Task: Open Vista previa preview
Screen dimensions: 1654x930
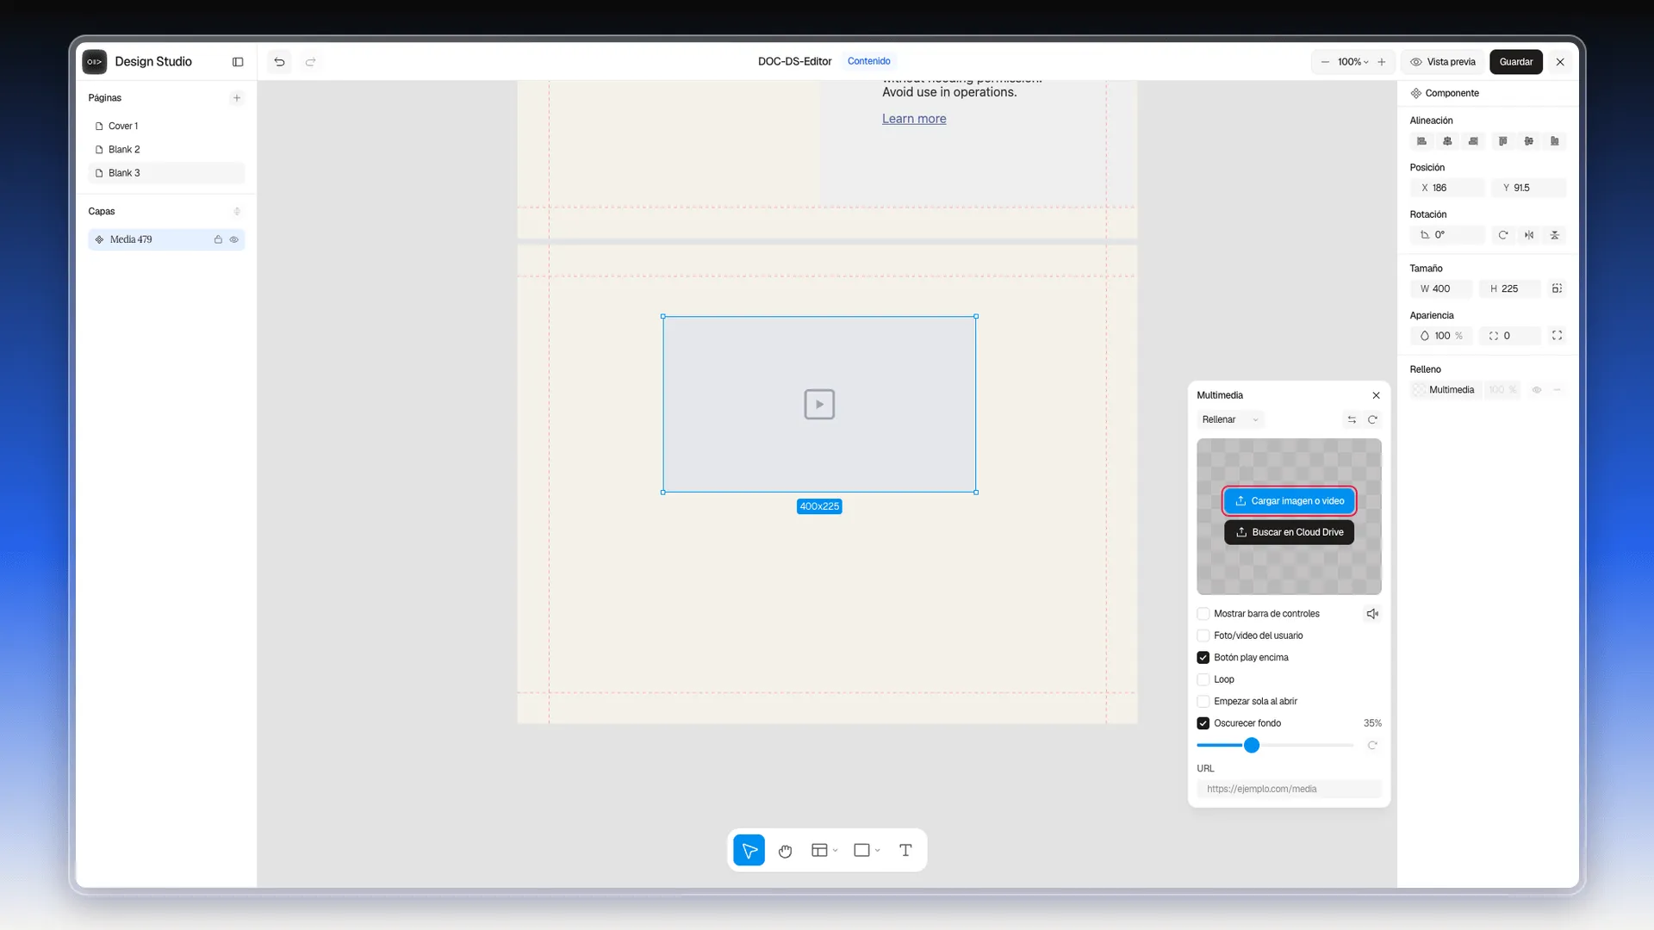Action: click(x=1443, y=62)
